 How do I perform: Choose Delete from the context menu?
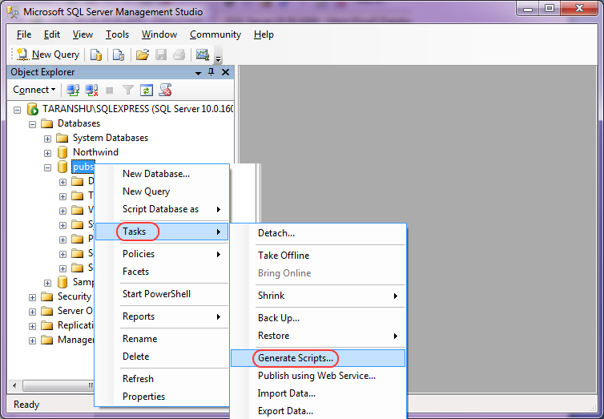click(162, 357)
